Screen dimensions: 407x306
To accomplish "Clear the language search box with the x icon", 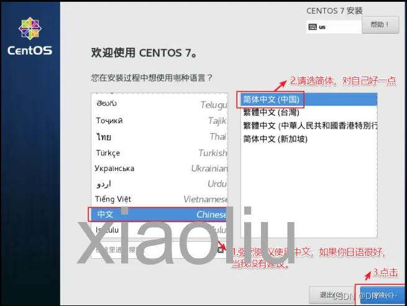I will click(221, 250).
